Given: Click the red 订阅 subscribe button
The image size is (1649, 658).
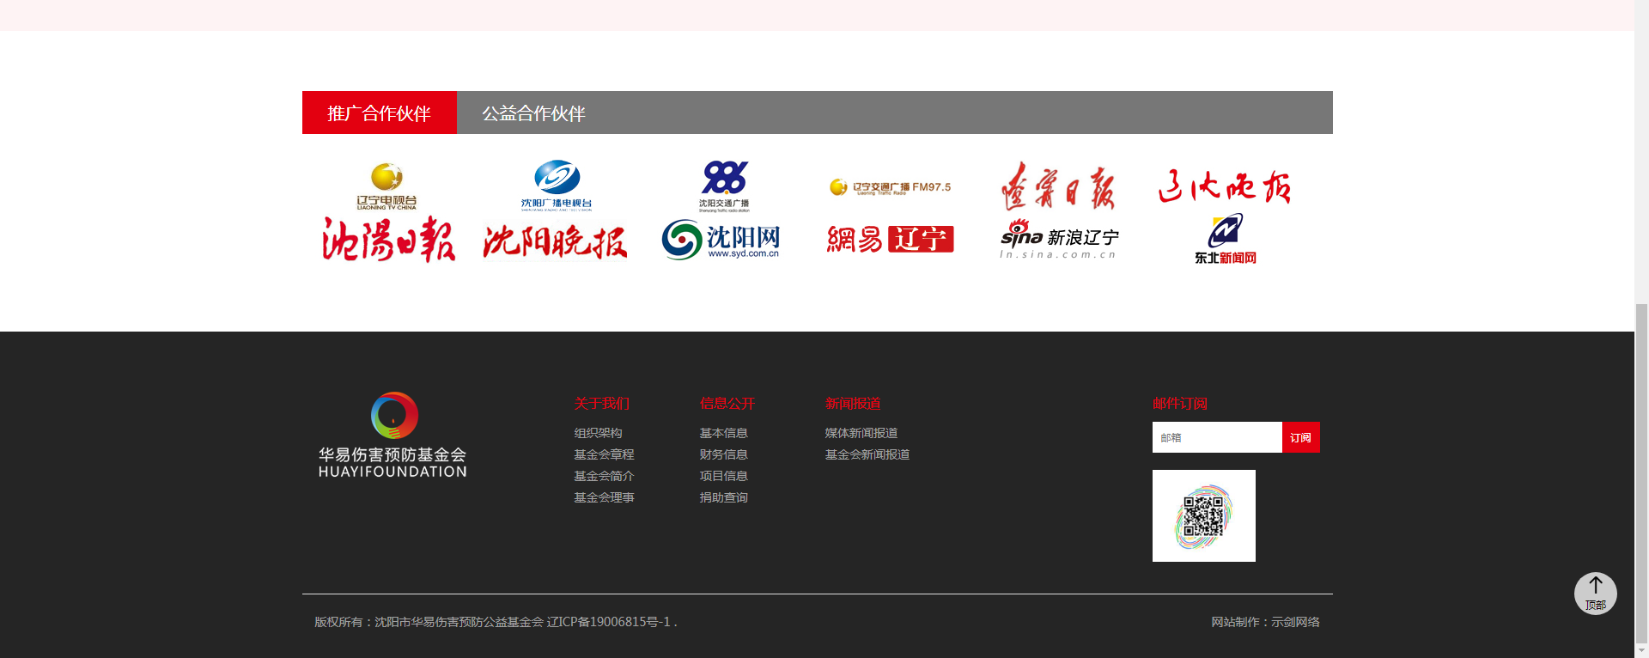Looking at the screenshot, I should (1301, 437).
